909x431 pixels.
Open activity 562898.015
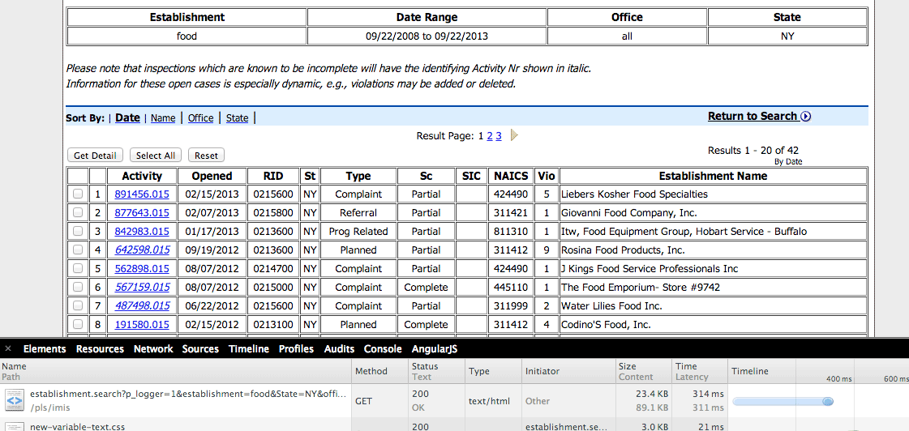pos(142,268)
